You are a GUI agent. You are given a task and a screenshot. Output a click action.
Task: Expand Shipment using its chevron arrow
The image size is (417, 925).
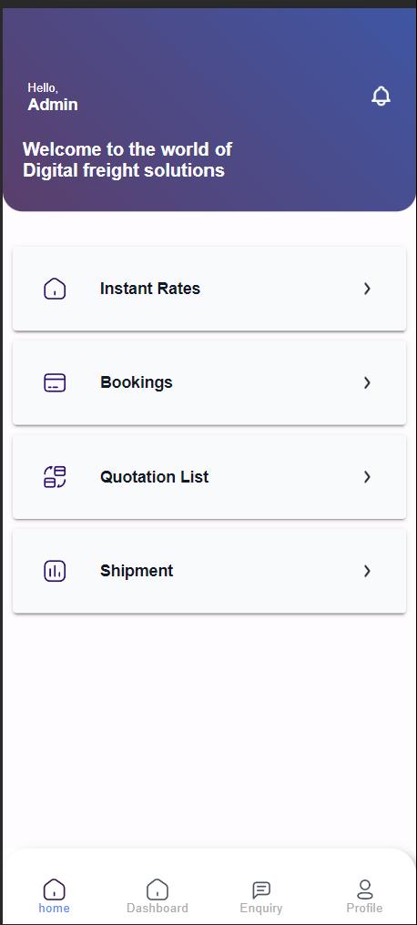pos(367,571)
